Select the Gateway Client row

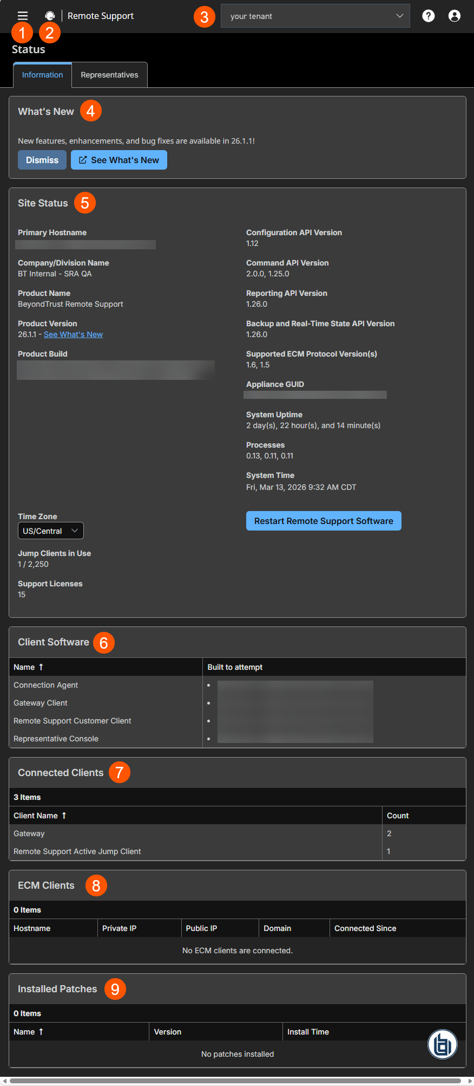[238, 703]
